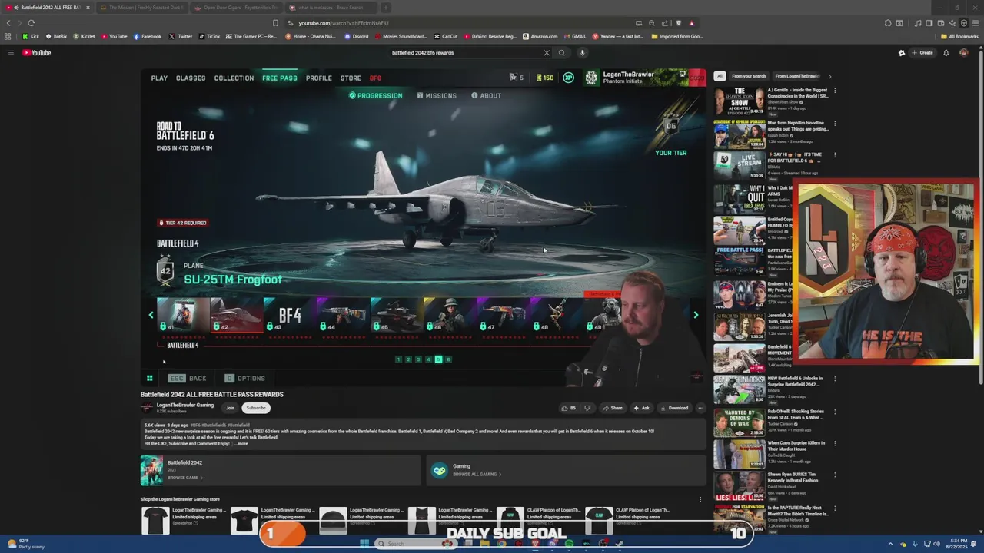Share the Battlefield 2042 video

613,408
